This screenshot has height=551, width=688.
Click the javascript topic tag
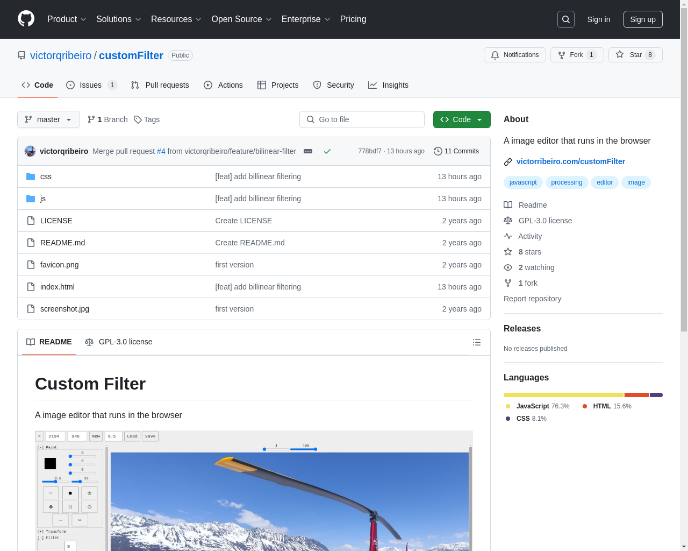pyautogui.click(x=523, y=182)
